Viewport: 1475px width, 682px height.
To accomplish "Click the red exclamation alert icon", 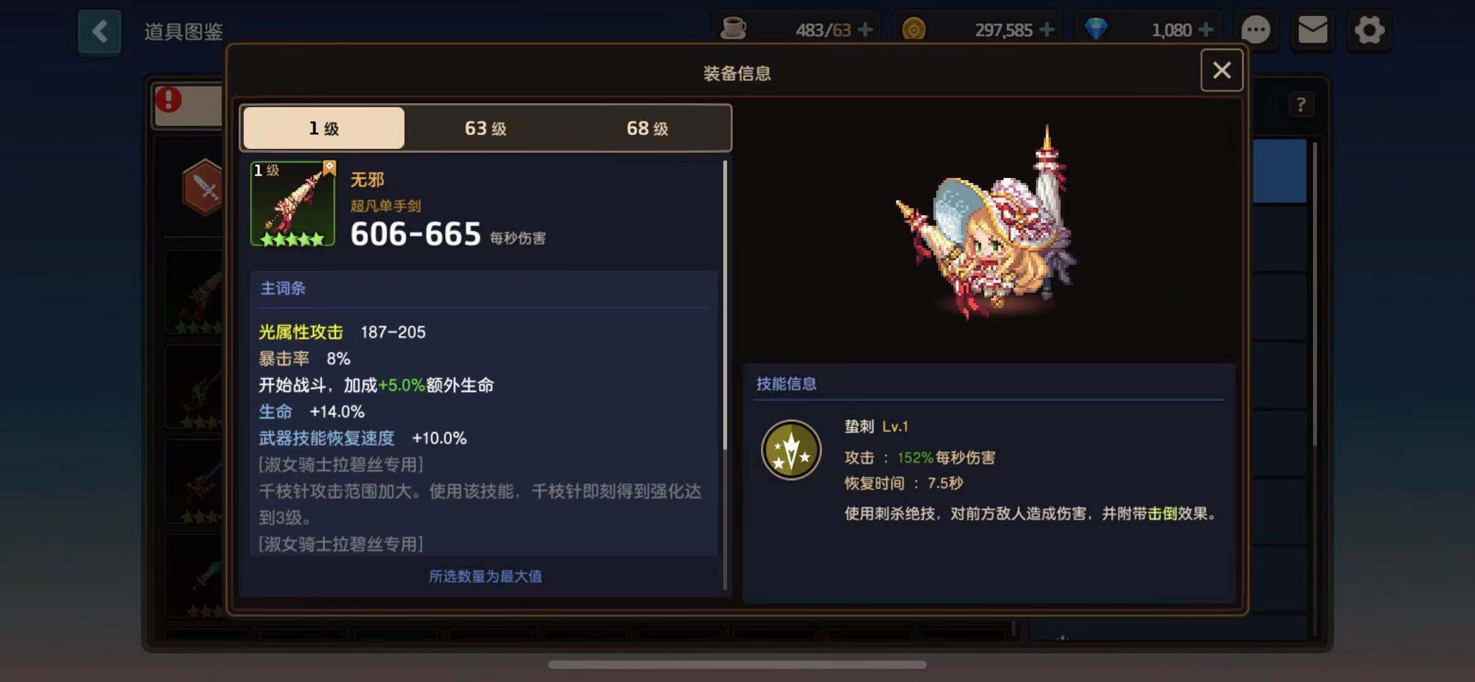I will pos(169,99).
